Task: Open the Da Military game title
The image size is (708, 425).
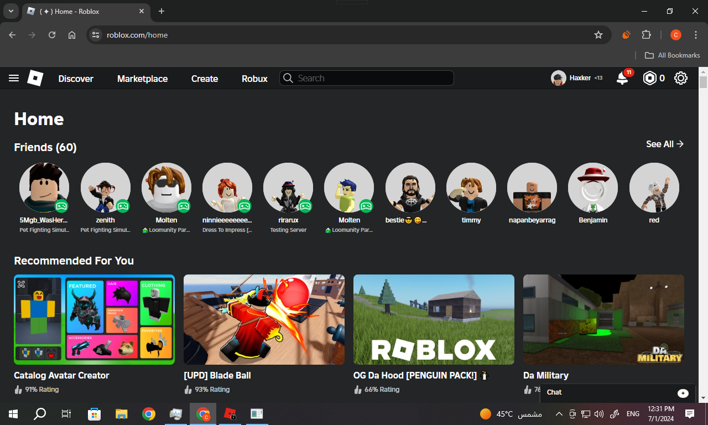Action: pyautogui.click(x=546, y=375)
